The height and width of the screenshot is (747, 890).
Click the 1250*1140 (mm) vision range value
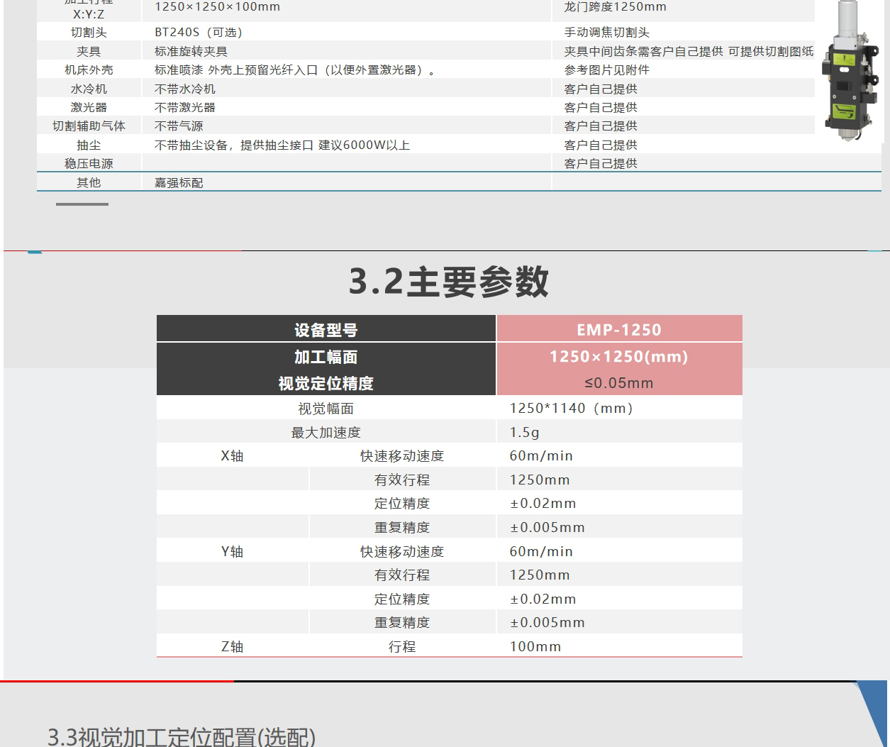pyautogui.click(x=571, y=409)
